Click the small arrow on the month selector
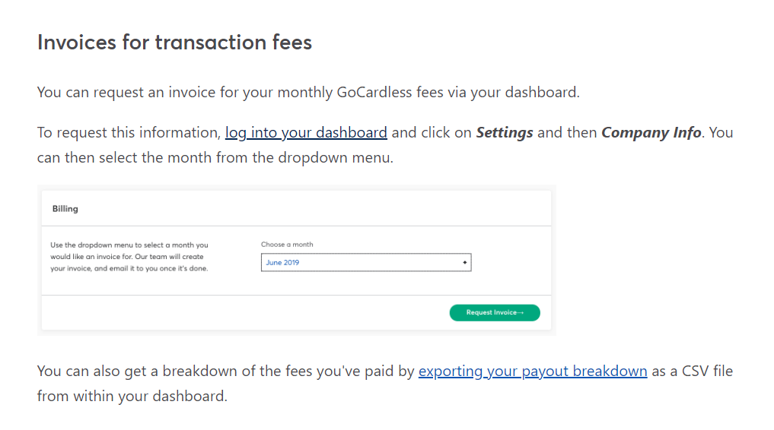The height and width of the screenshot is (430, 774). pos(464,263)
